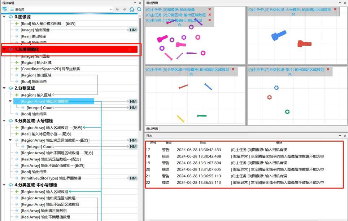The height and width of the screenshot is (221, 348).
Task: Click the back navigation arrow
Action: coord(118,9)
